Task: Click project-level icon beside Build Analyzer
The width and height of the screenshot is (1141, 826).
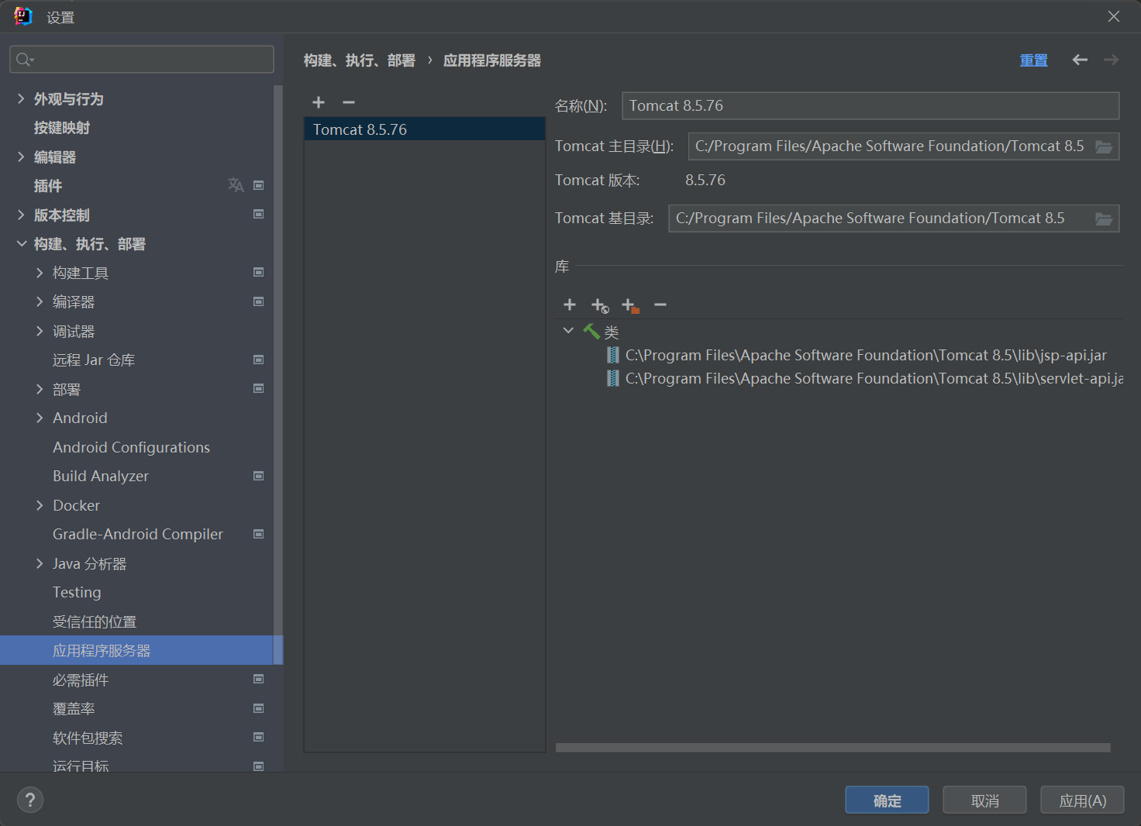Action: (x=259, y=476)
